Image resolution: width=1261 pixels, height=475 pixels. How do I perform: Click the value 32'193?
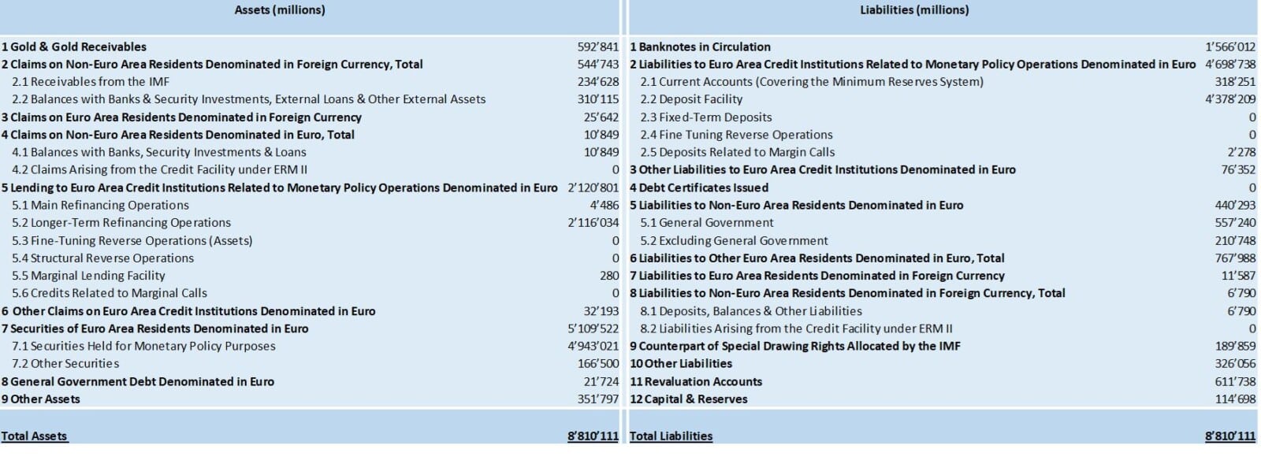tap(601, 311)
